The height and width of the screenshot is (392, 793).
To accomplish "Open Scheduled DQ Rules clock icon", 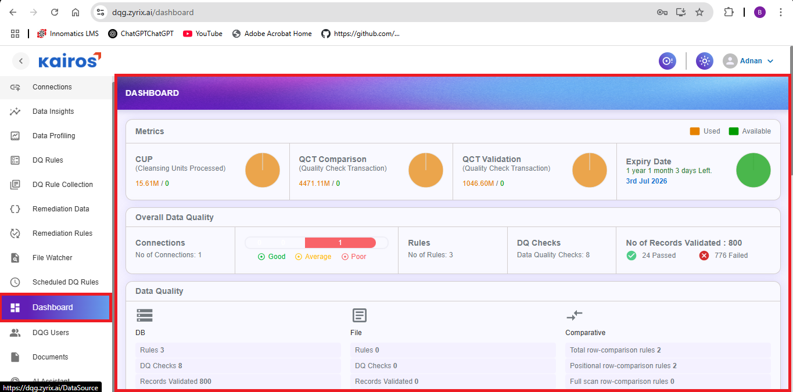I will tap(15, 282).
